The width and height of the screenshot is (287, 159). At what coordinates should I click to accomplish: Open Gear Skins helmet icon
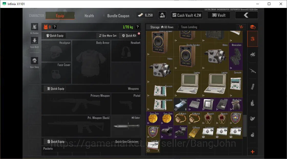pos(34,61)
